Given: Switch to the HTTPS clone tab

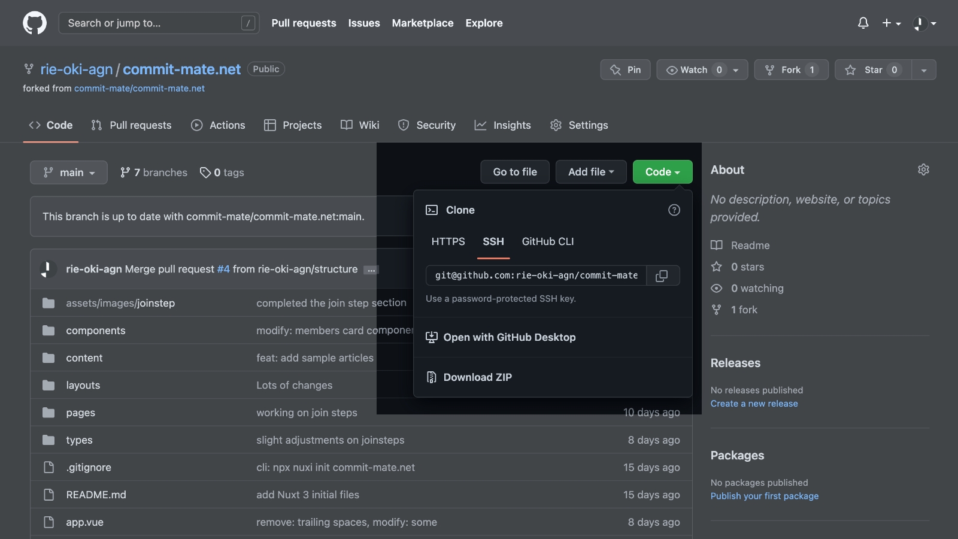Looking at the screenshot, I should 448,241.
